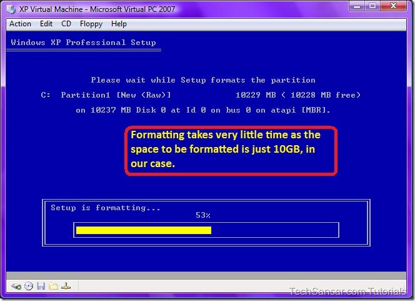Viewport: 415px width, 301px height.
Task: Click the 'C: Partition1 [New (Raw)]' text
Action: pyautogui.click(x=106, y=95)
